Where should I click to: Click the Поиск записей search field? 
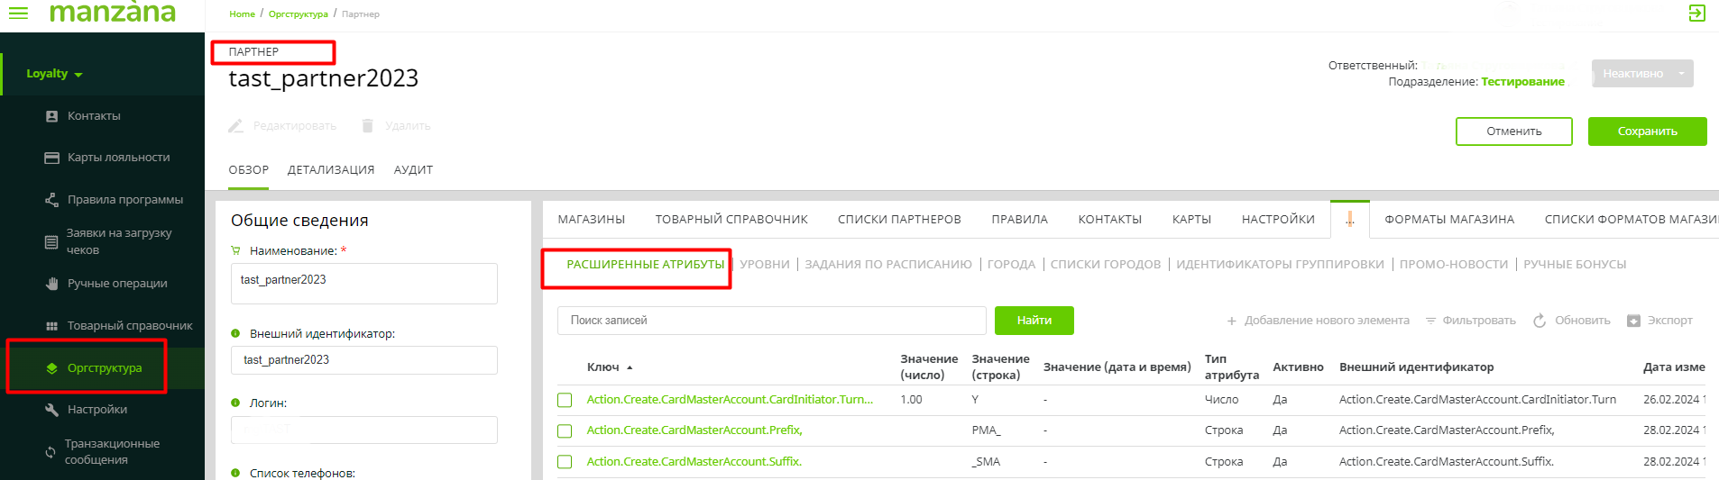point(771,321)
